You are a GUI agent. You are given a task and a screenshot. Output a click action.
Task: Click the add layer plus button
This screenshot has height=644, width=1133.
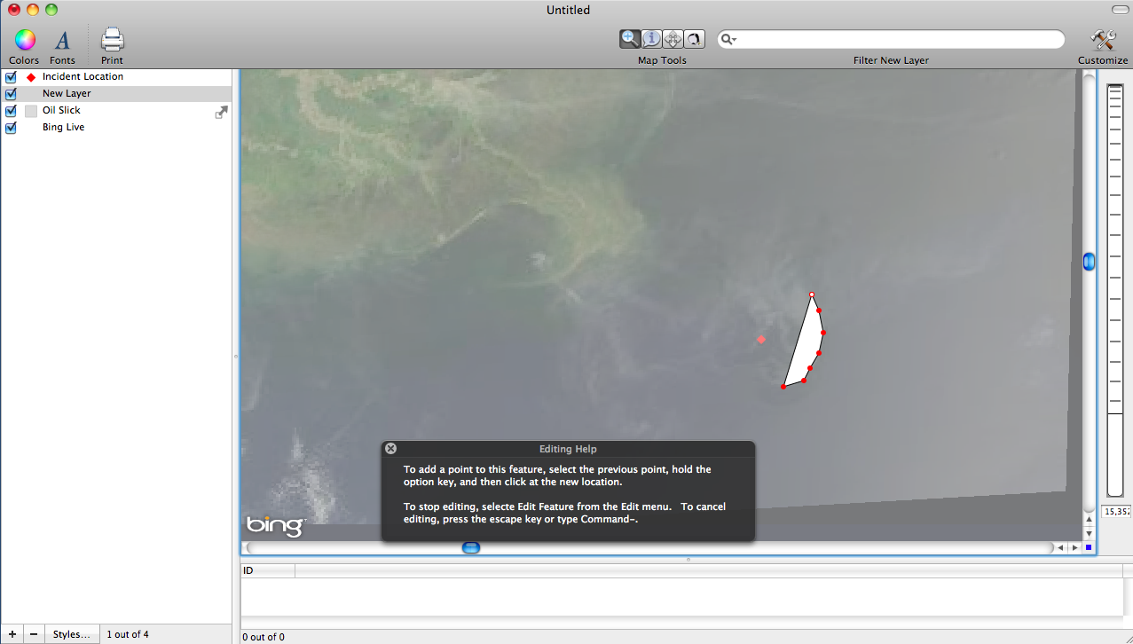coord(12,634)
